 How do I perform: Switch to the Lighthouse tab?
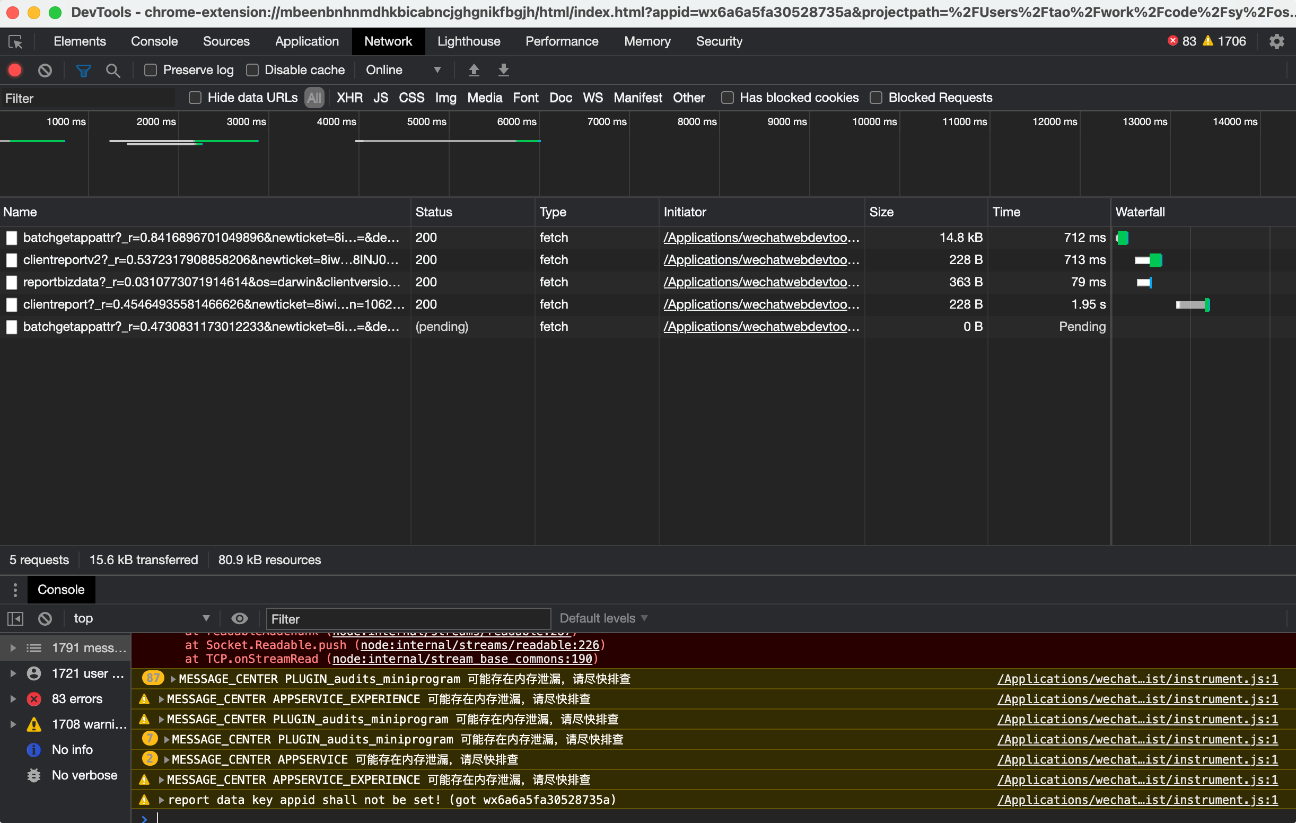468,41
